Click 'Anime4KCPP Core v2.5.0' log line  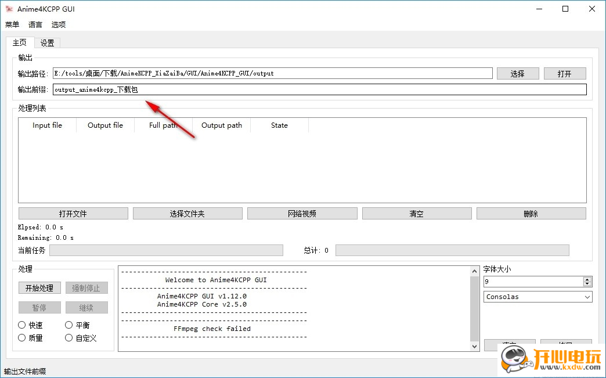point(202,304)
